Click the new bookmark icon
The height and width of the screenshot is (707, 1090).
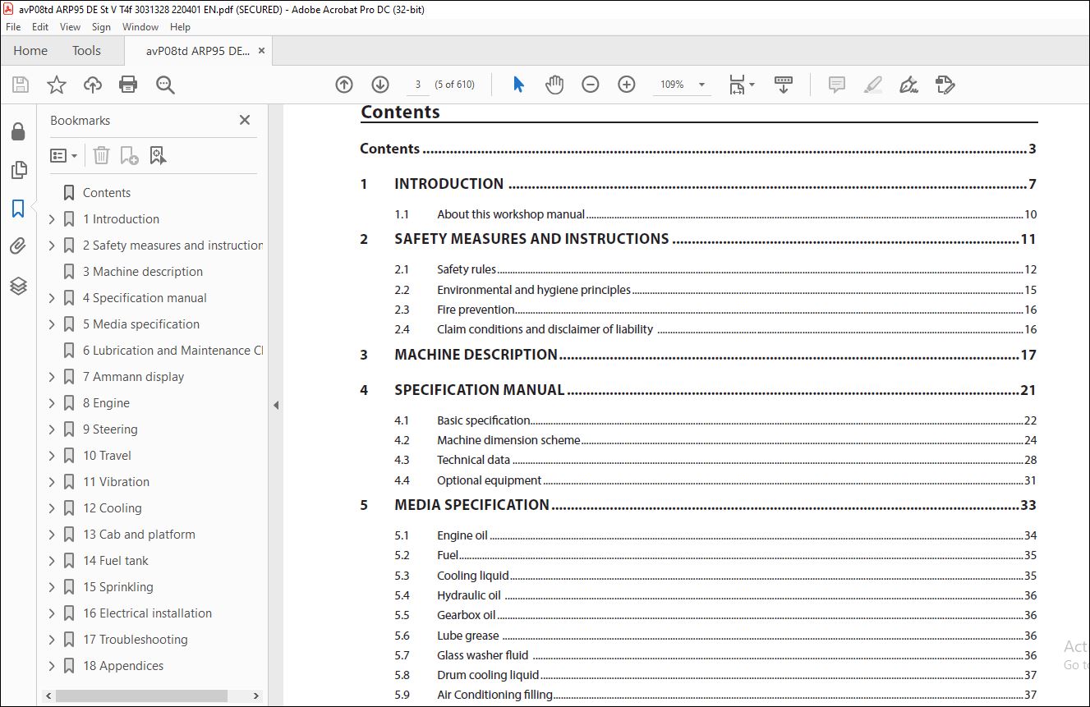click(x=129, y=155)
